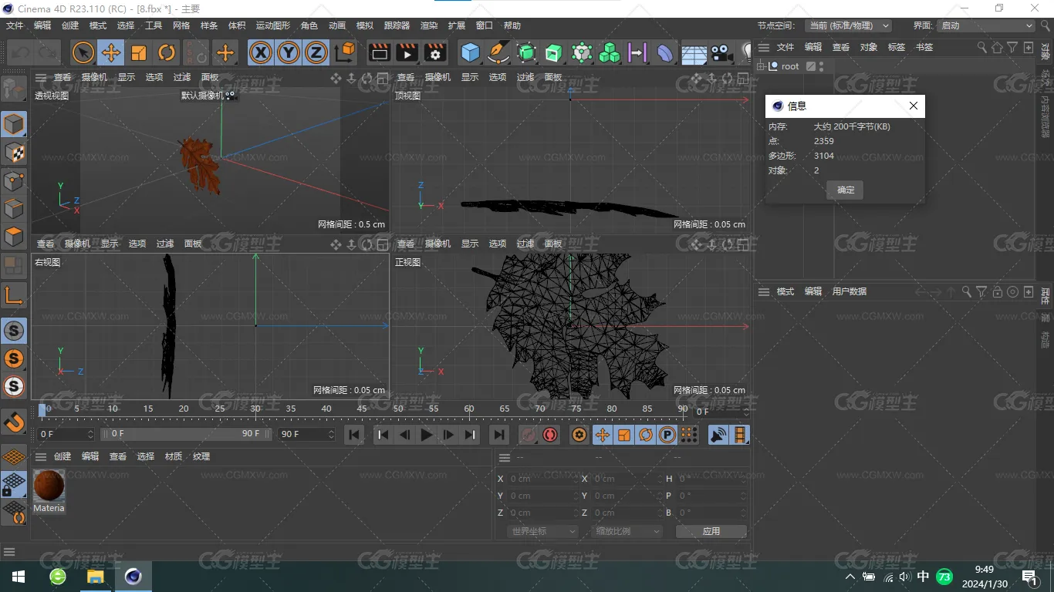Activate the Move tool in top toolbar

click(111, 52)
